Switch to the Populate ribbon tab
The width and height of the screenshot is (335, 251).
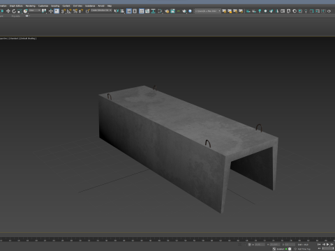(16, 16)
